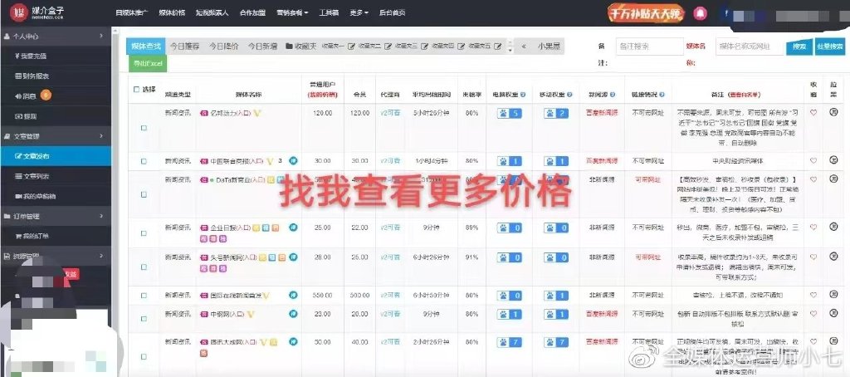Focus the 备注搜索 input field

(x=649, y=47)
